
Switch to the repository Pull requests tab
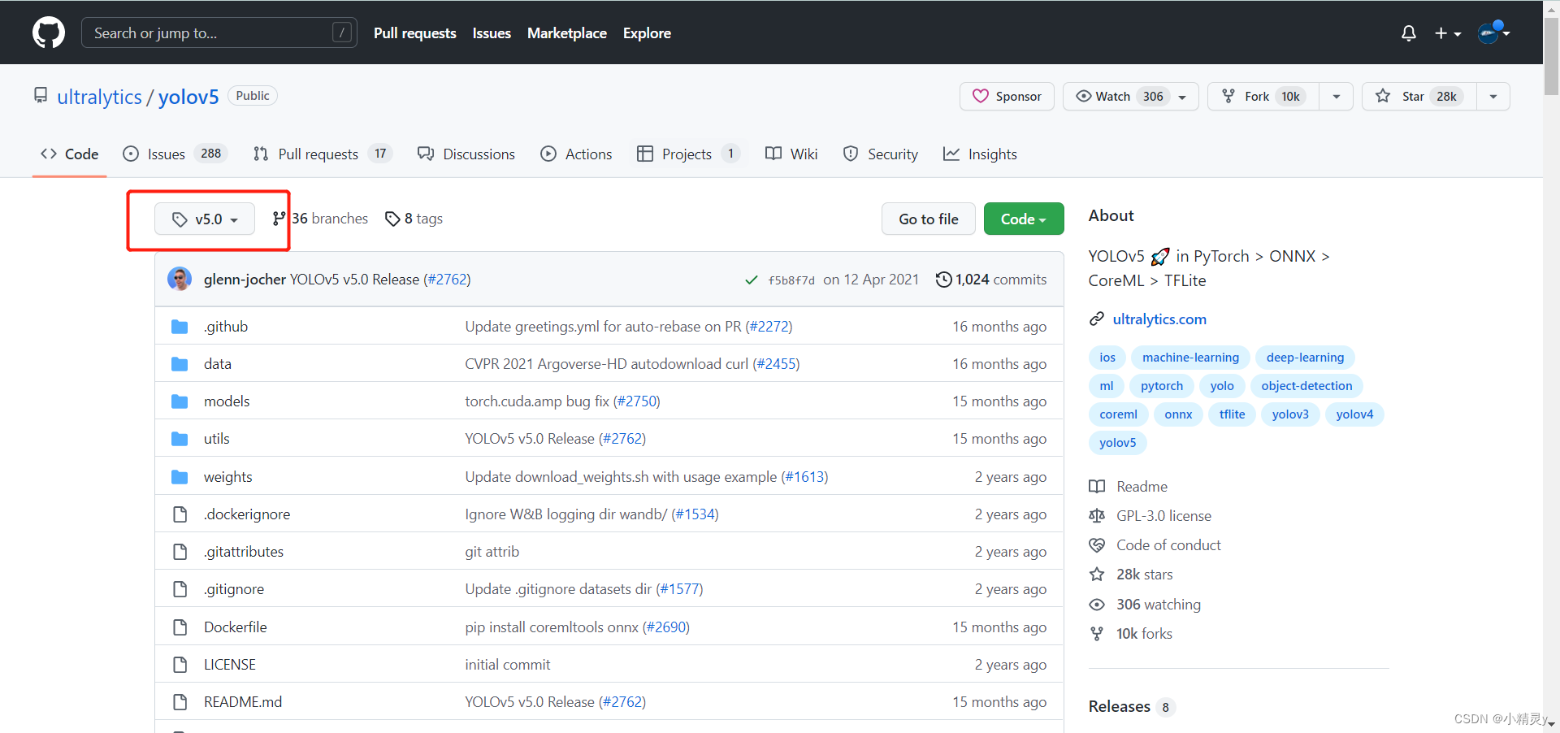pos(323,154)
